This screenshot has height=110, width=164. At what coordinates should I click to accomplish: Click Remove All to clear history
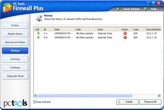tap(150, 102)
